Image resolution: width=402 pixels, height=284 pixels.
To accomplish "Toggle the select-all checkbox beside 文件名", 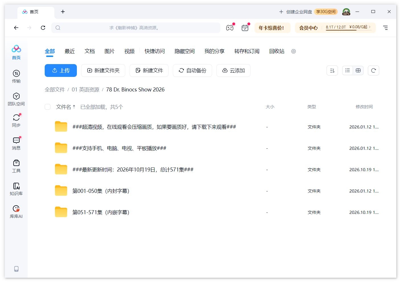I will click(x=48, y=107).
